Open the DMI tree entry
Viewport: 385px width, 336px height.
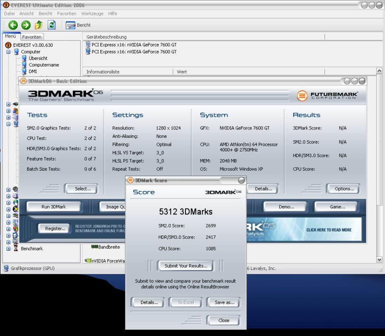32,71
